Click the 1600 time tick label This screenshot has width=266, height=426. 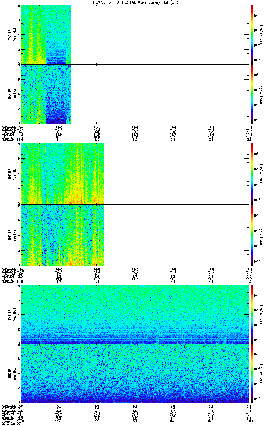click(249, 421)
